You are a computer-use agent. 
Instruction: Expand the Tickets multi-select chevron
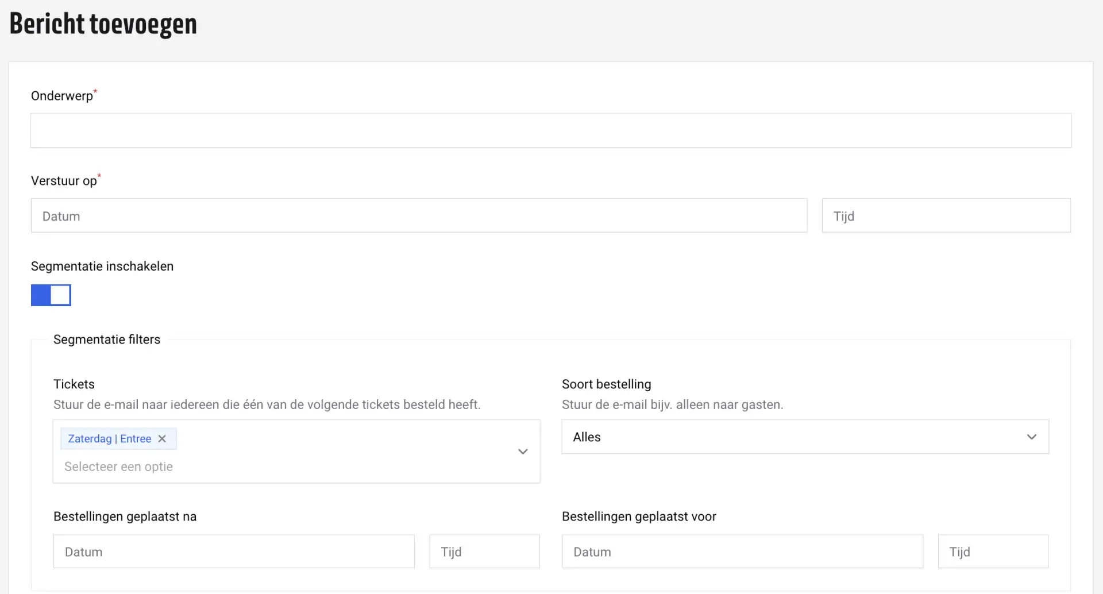click(523, 452)
